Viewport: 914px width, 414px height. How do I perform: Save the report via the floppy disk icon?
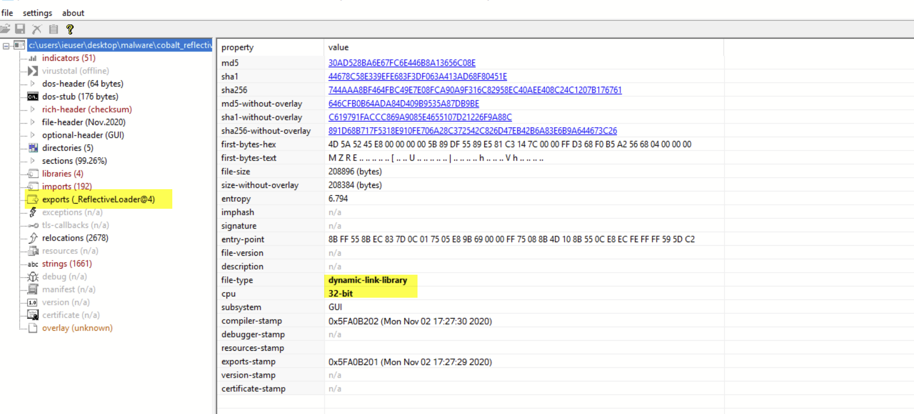click(20, 29)
